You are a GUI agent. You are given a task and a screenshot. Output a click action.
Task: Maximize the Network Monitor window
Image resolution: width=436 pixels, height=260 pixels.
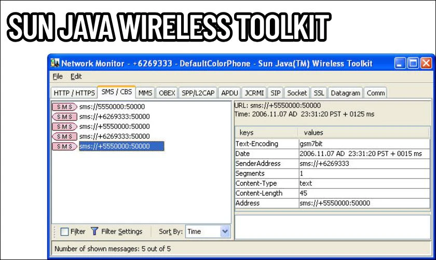tap(413, 63)
